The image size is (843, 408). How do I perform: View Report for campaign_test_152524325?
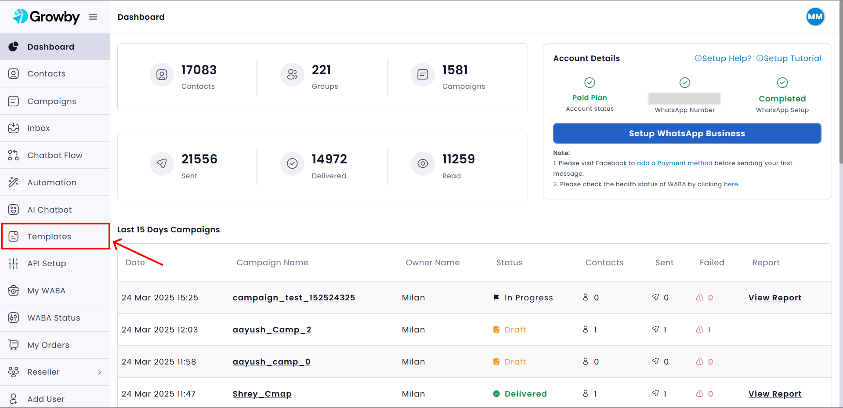774,297
